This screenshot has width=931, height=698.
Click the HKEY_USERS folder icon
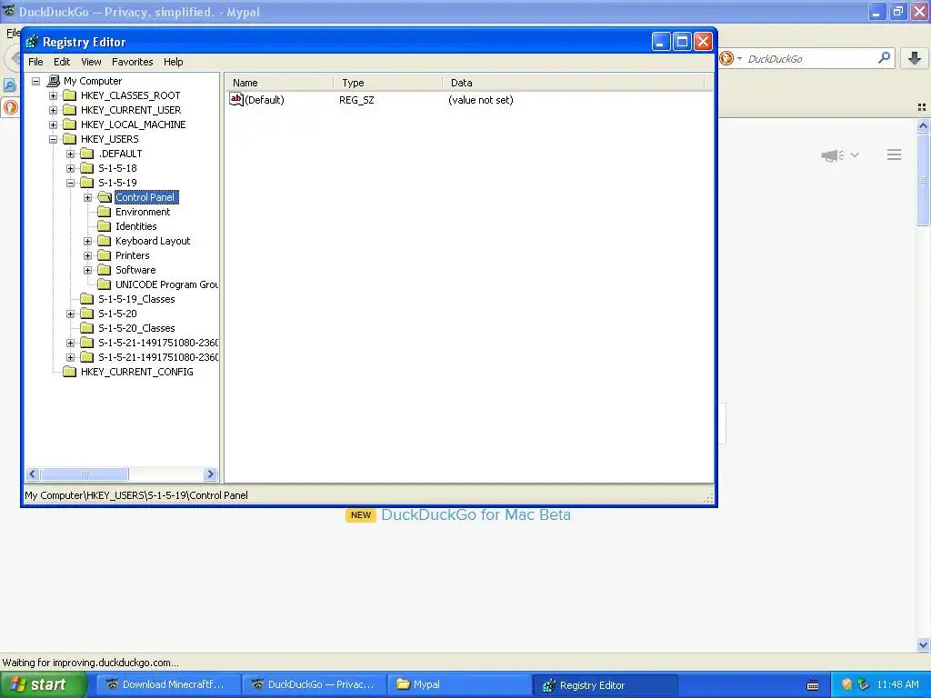coord(70,139)
